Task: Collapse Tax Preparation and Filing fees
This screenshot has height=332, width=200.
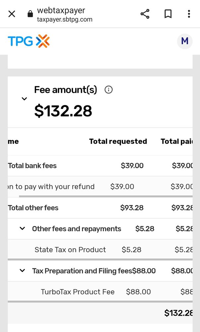Action: [22, 271]
